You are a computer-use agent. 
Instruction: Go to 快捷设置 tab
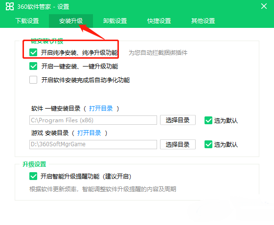click(159, 21)
